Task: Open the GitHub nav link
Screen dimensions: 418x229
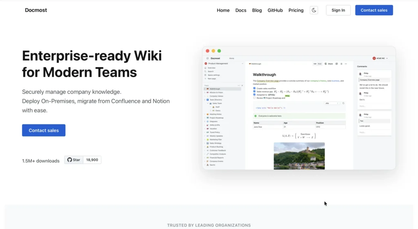Action: (x=275, y=10)
